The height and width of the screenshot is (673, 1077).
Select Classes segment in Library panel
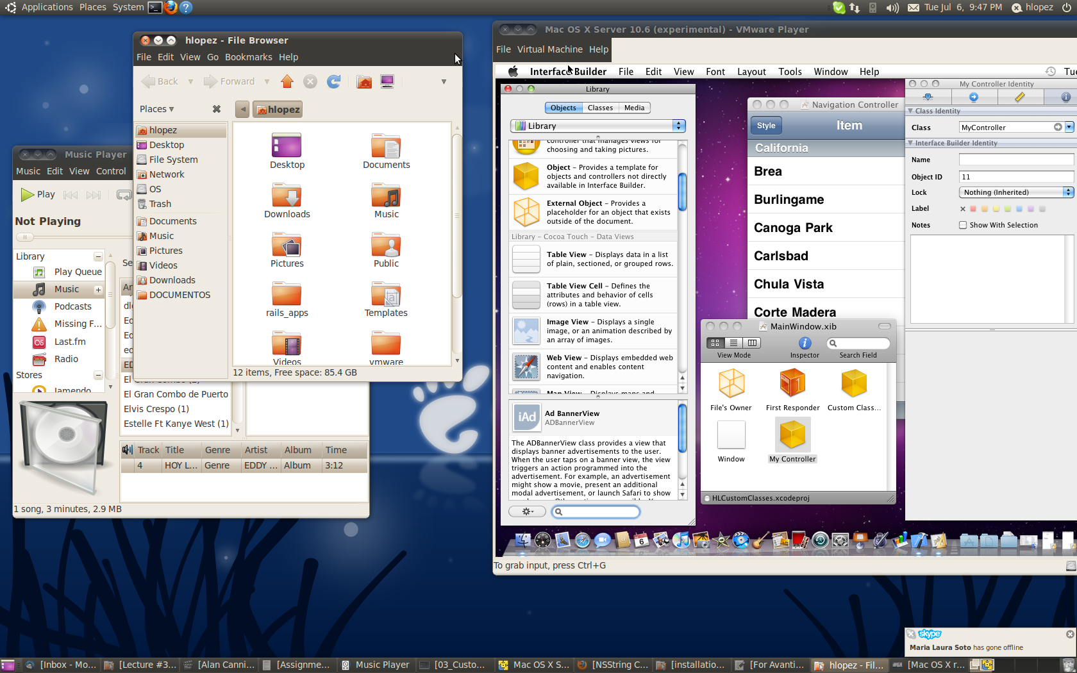click(600, 108)
